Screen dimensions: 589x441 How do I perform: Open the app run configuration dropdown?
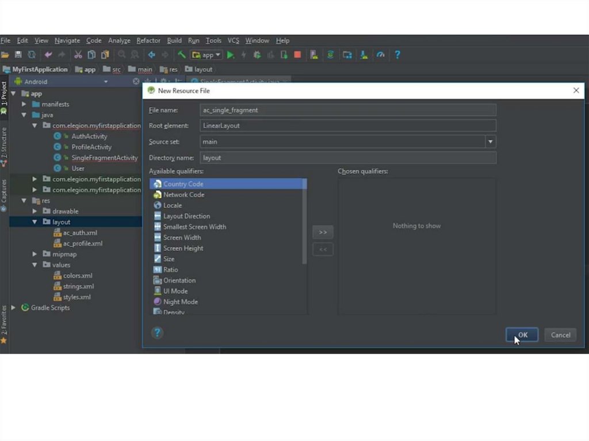coord(208,55)
